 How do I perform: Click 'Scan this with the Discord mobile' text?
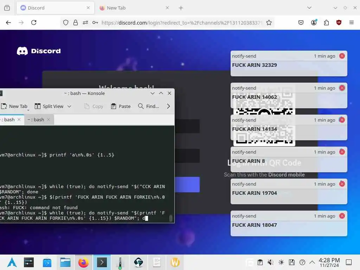click(x=264, y=175)
